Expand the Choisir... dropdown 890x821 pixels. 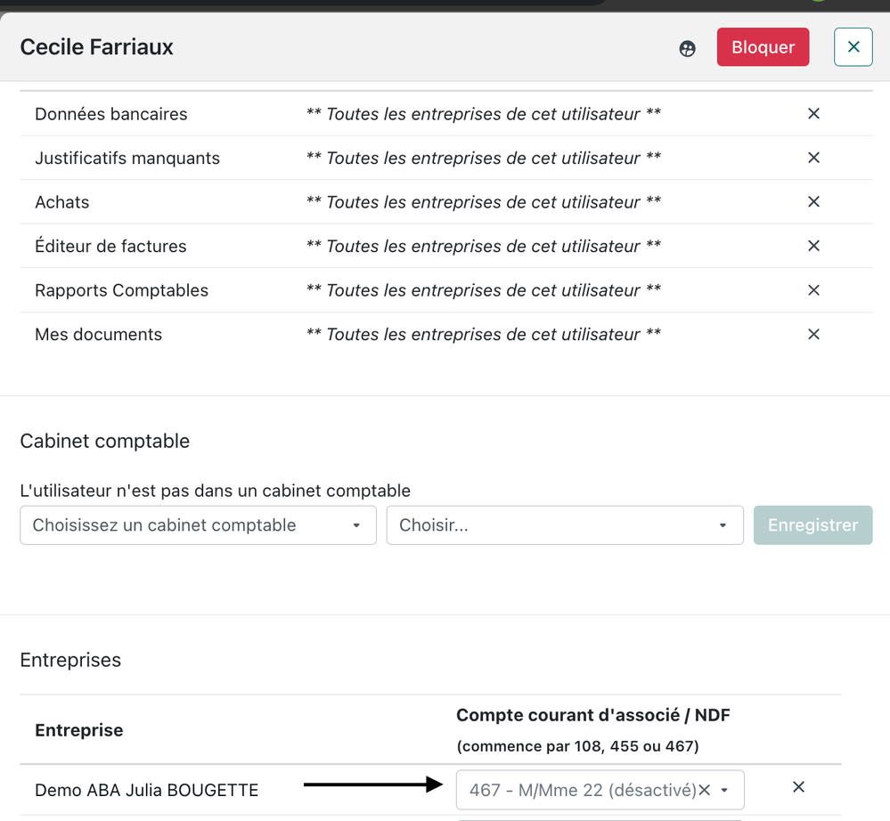pyautogui.click(x=564, y=525)
